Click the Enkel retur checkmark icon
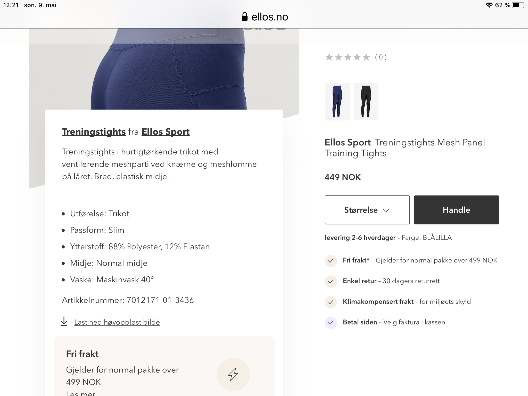 click(331, 281)
